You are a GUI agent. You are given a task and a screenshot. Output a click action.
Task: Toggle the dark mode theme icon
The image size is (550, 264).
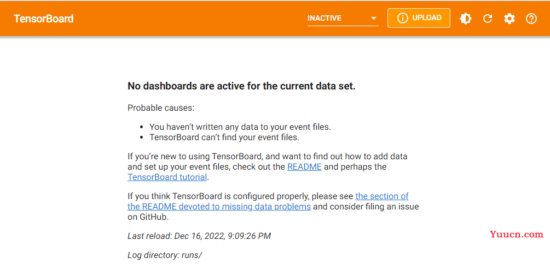466,18
